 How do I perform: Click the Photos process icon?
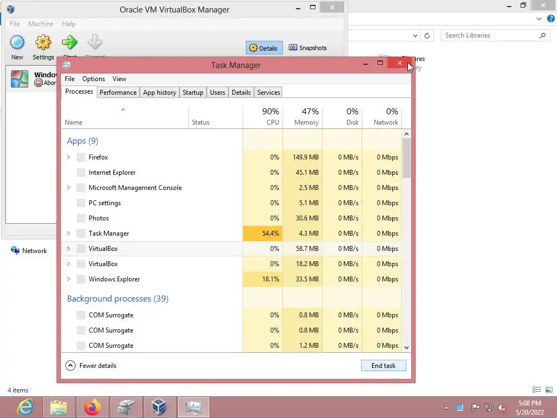pos(81,218)
